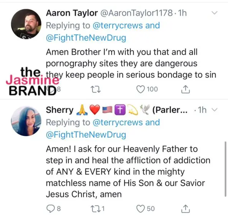This screenshot has height=217, width=228.
Task: Expand options chevron on Sherry's tweet
Action: 214,110
